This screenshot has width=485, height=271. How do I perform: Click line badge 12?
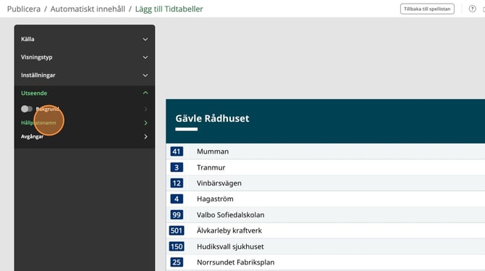pos(177,183)
